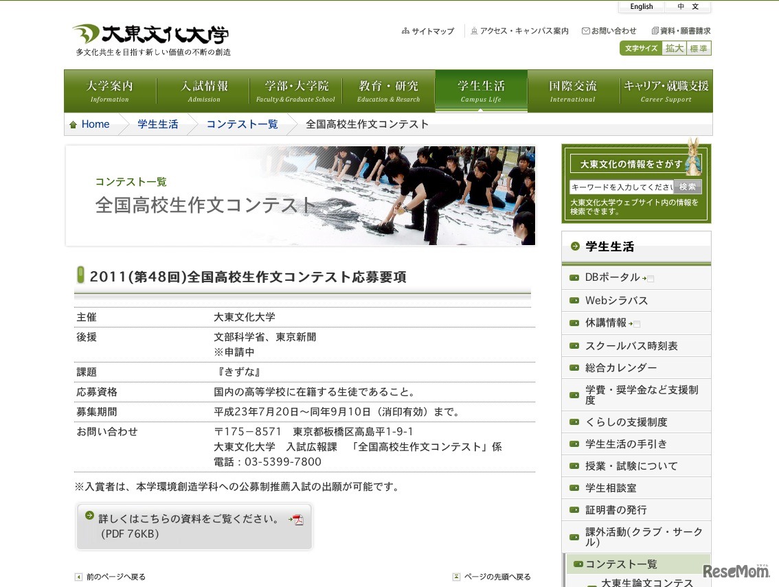779x587 pixels.
Task: Select the English language tab
Action: tap(640, 6)
